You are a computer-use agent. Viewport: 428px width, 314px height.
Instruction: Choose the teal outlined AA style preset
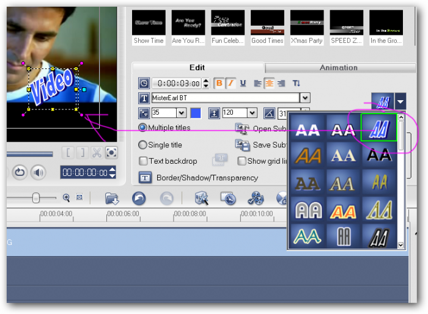(x=308, y=236)
